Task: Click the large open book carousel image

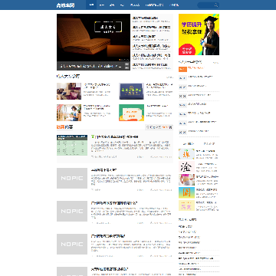Action: coord(94,38)
